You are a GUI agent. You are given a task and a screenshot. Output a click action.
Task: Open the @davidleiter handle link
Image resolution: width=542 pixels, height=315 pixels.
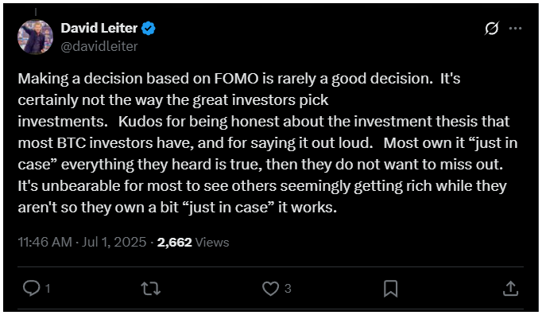[99, 46]
